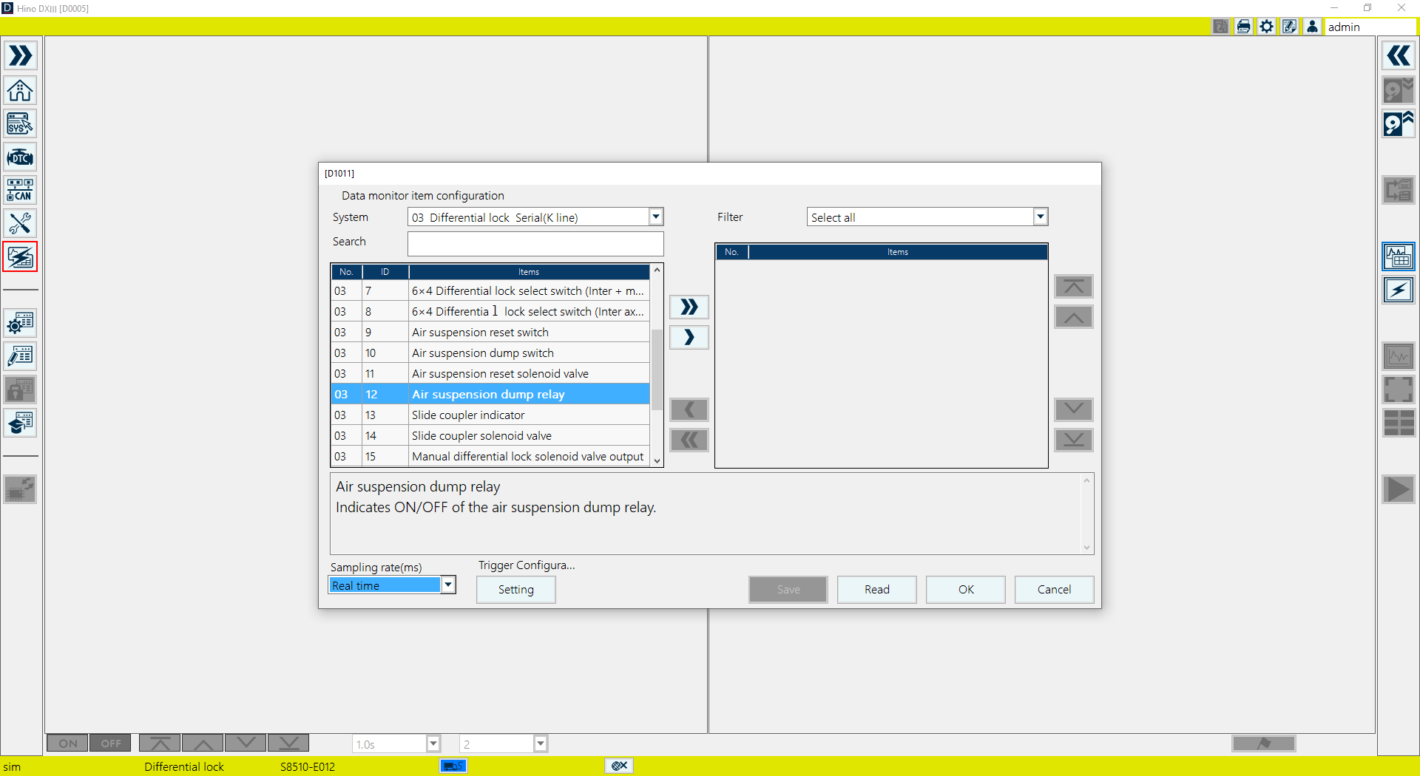
Task: Click into the Search input field
Action: point(535,243)
